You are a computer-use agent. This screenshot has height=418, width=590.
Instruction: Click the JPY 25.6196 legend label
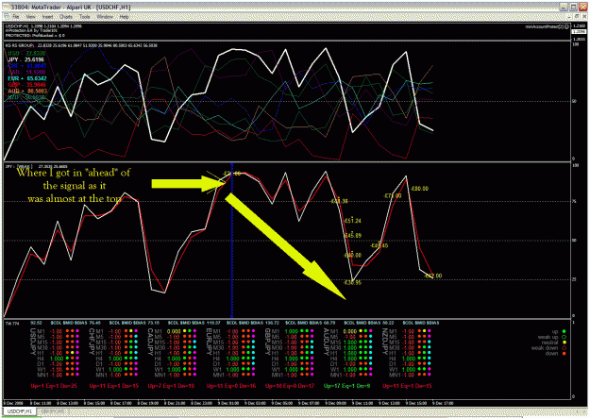click(x=25, y=59)
